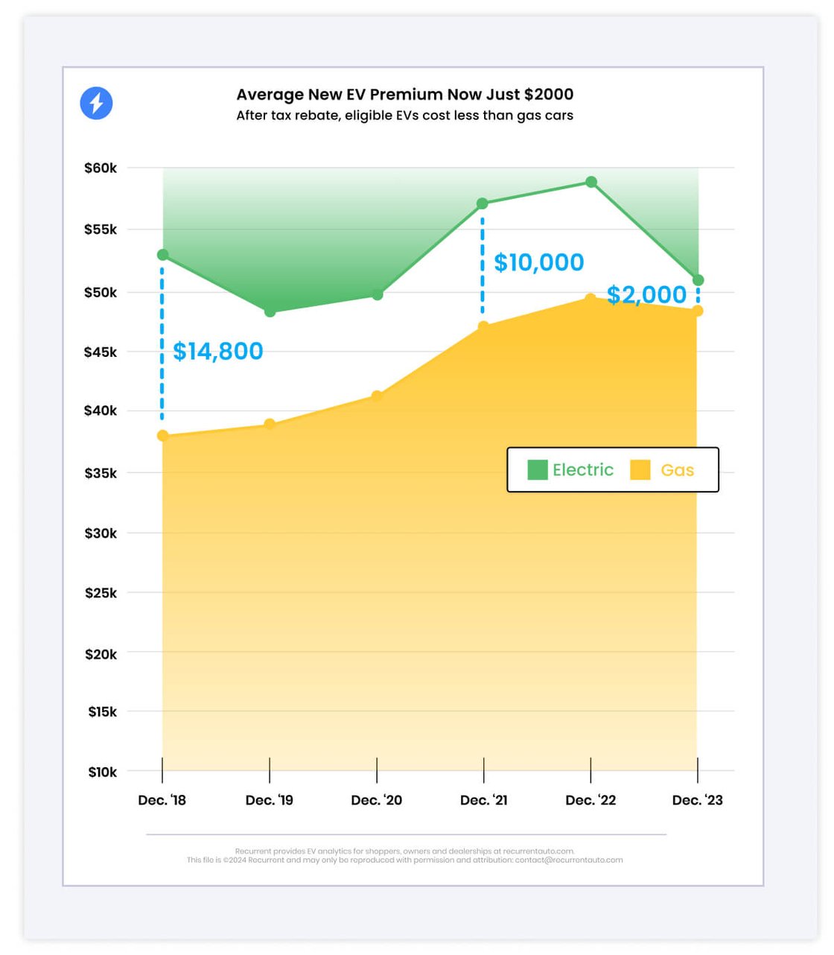The width and height of the screenshot is (834, 955).
Task: Click the $14,800 premium annotation
Action: [x=217, y=351]
